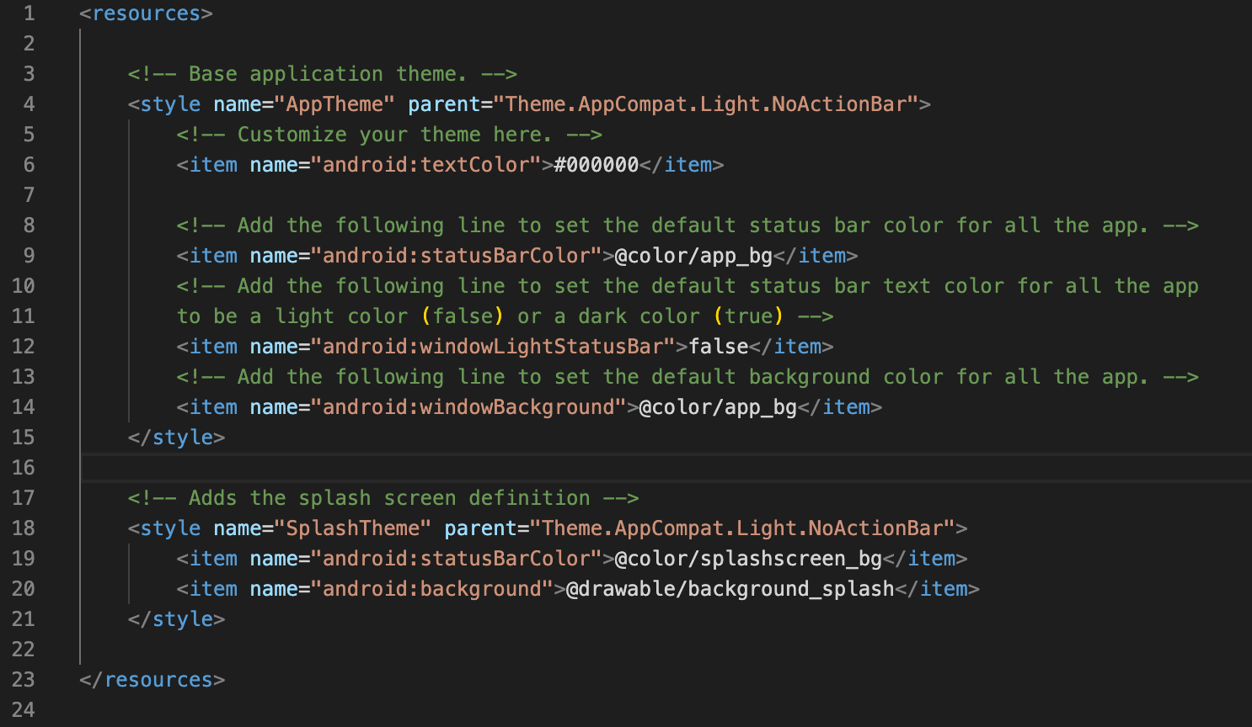
Task: Click the style tag keyword on line 18
Action: [170, 528]
